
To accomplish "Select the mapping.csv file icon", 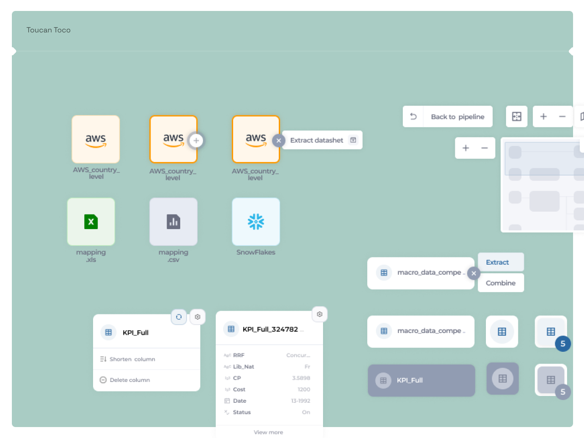I will tap(173, 222).
